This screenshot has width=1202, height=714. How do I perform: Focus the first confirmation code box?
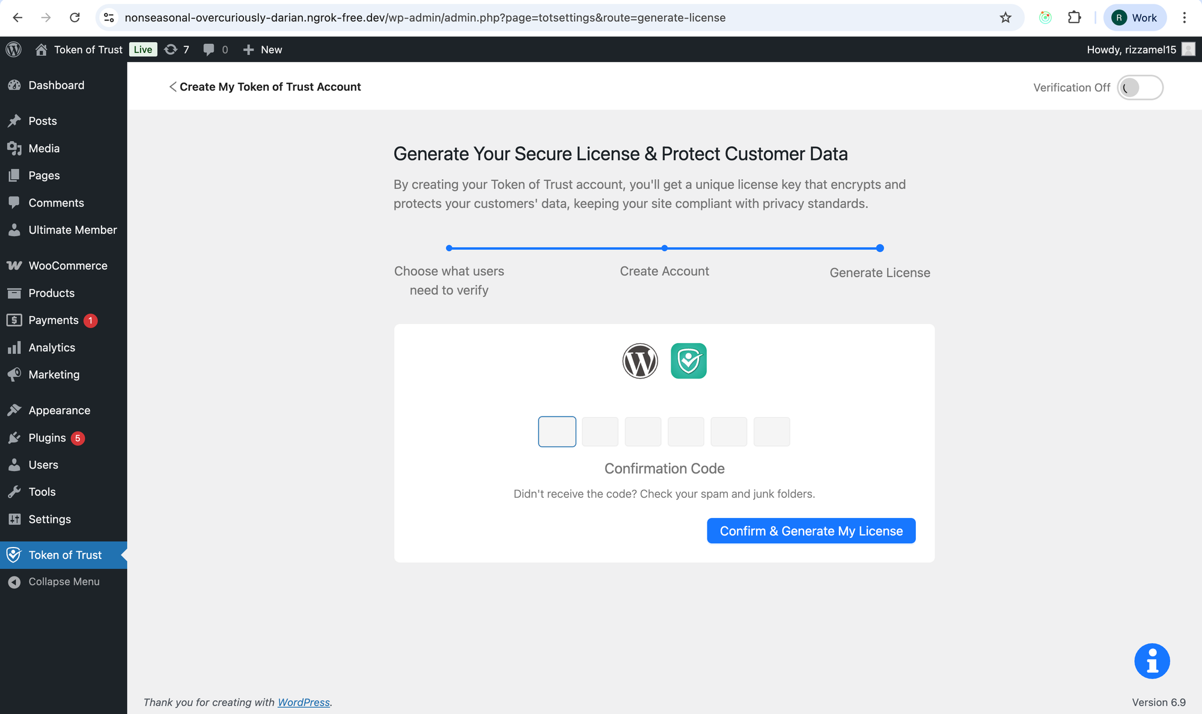pyautogui.click(x=557, y=432)
